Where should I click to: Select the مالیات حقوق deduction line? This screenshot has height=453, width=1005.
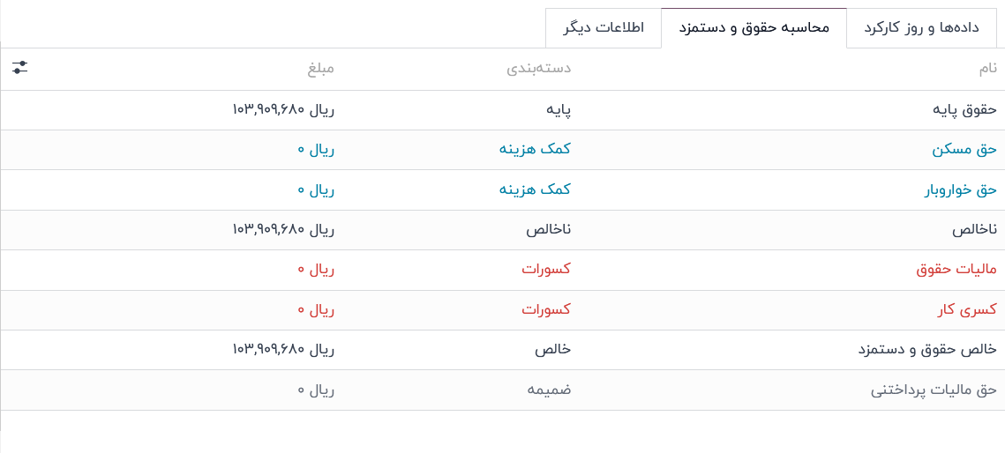[956, 270]
